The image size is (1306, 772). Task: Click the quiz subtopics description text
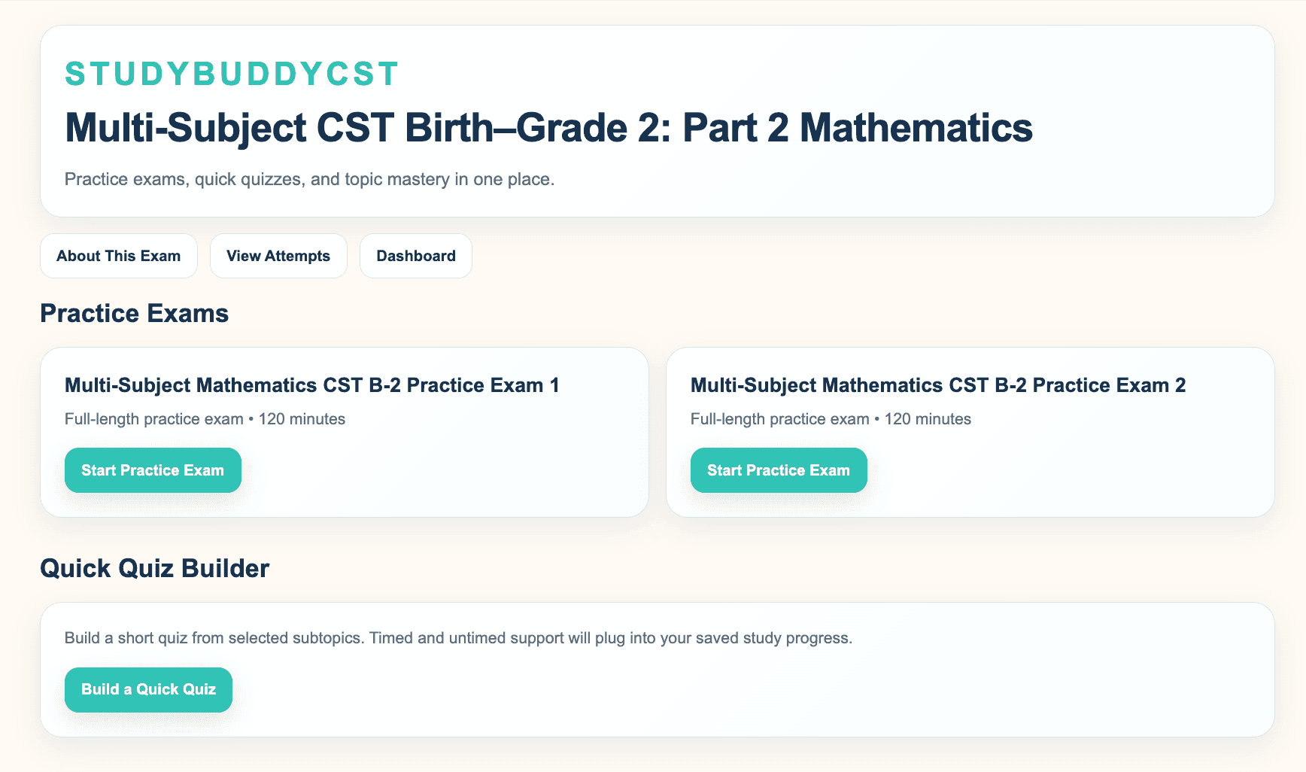click(458, 637)
